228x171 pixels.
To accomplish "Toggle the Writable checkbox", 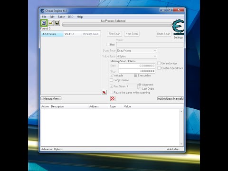I will coord(112,76).
